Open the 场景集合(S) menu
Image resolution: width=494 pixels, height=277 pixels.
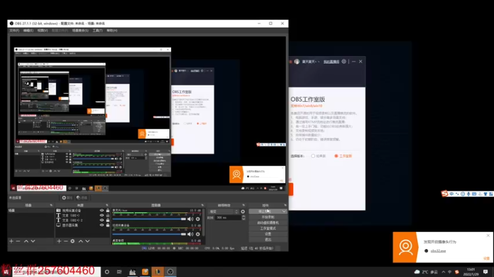tap(80, 30)
